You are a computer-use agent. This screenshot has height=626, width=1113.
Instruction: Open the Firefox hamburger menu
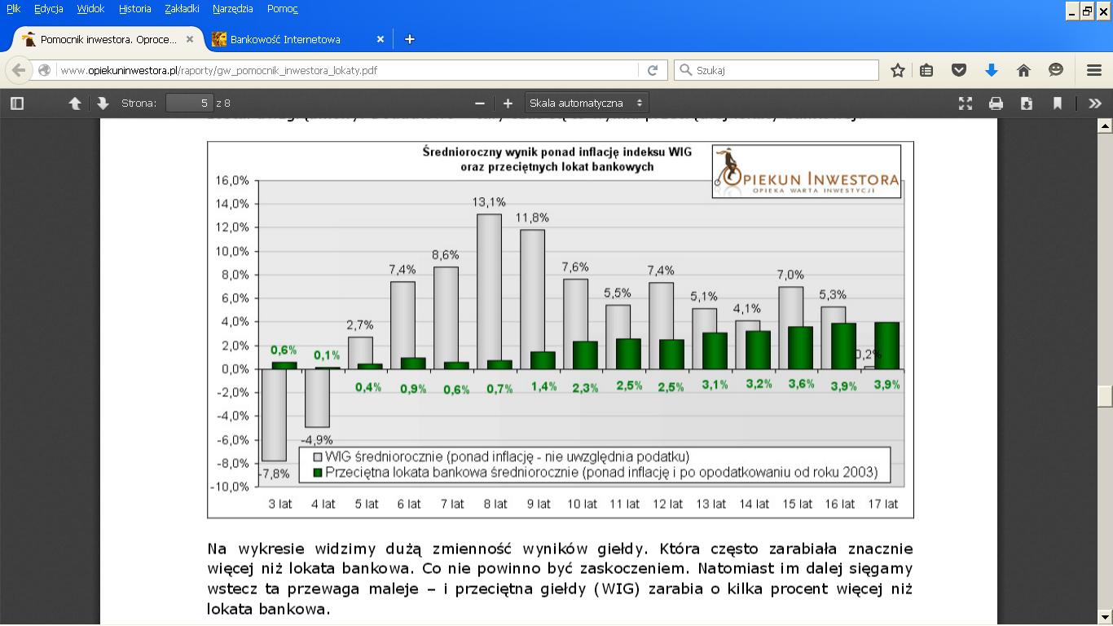pyautogui.click(x=1094, y=71)
